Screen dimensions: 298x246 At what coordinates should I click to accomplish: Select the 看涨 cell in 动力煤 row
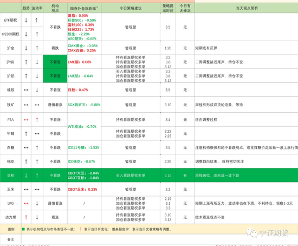55,217
